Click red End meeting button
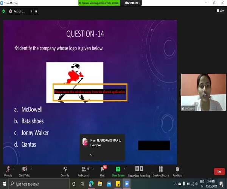This screenshot has height=189, width=227. tap(219, 171)
